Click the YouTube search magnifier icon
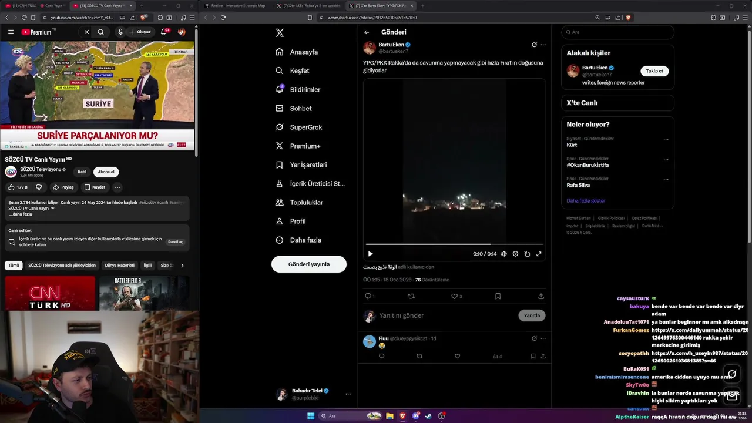 point(101,32)
